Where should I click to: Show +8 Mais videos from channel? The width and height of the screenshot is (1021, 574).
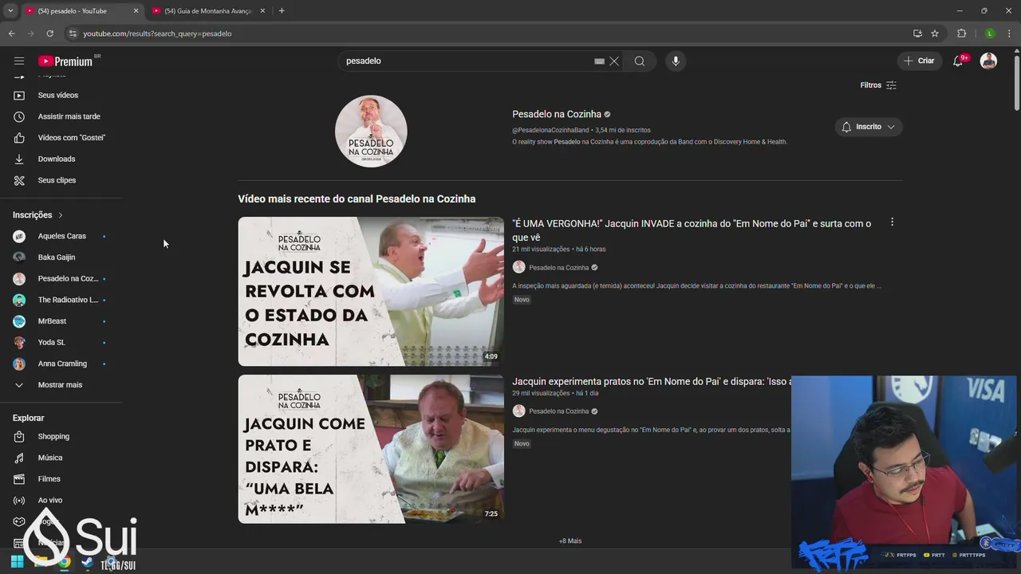(570, 541)
